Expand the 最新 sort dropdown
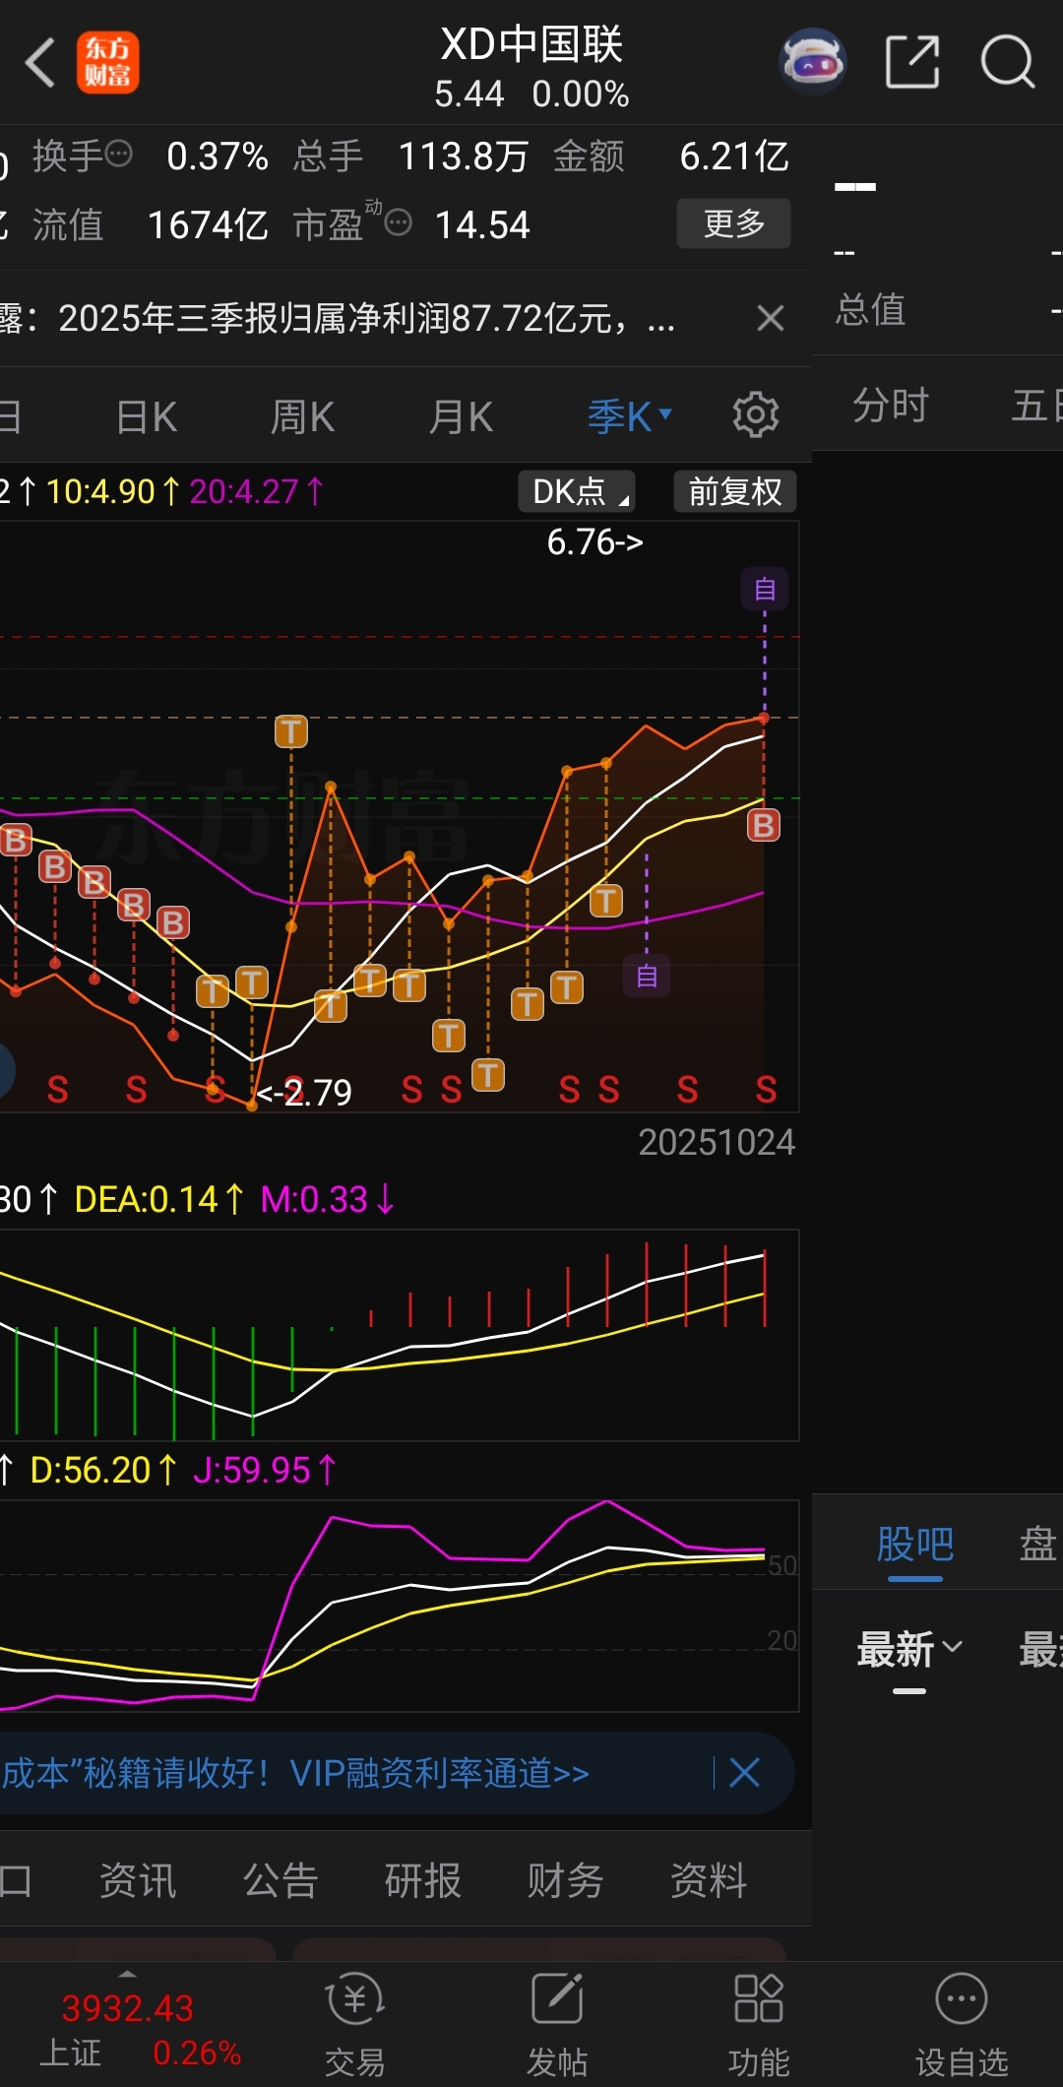Image resolution: width=1063 pixels, height=2087 pixels. (909, 1650)
